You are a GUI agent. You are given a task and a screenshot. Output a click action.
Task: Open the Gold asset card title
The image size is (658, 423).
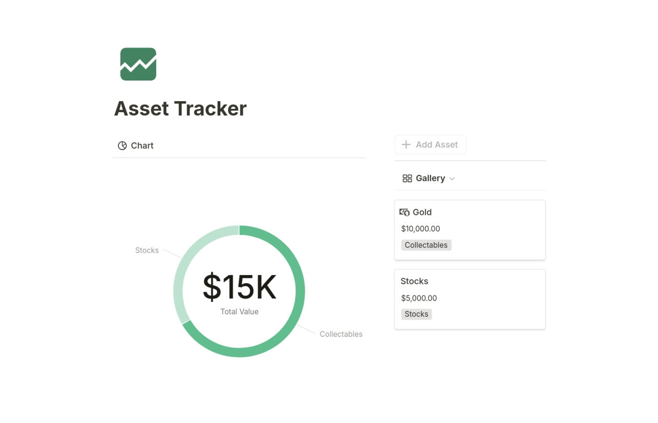[422, 212]
